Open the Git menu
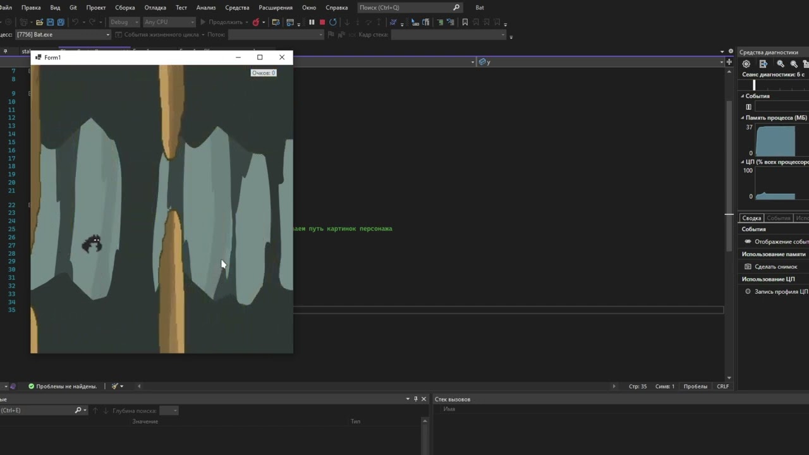Screen dimensions: 809x455 73,8
